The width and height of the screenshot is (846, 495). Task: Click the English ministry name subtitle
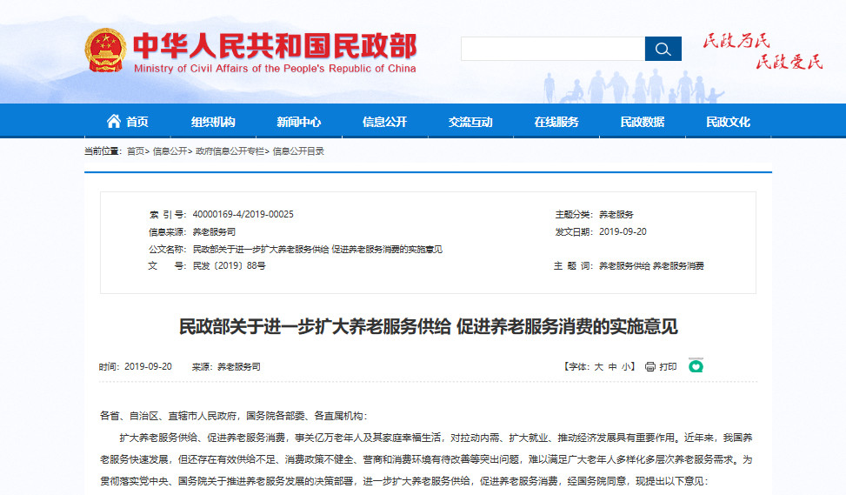point(275,69)
